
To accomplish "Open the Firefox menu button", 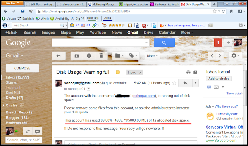I will point(12,3).
